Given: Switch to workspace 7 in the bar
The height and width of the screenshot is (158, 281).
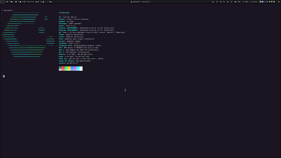Looking at the screenshot, I should point(29,2).
